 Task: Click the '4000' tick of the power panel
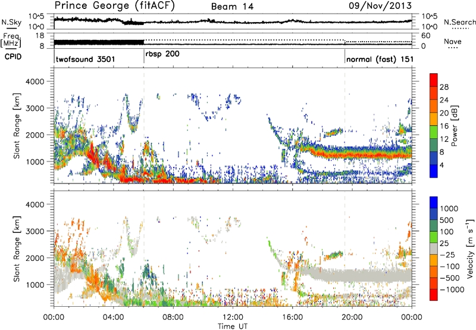click(35, 82)
